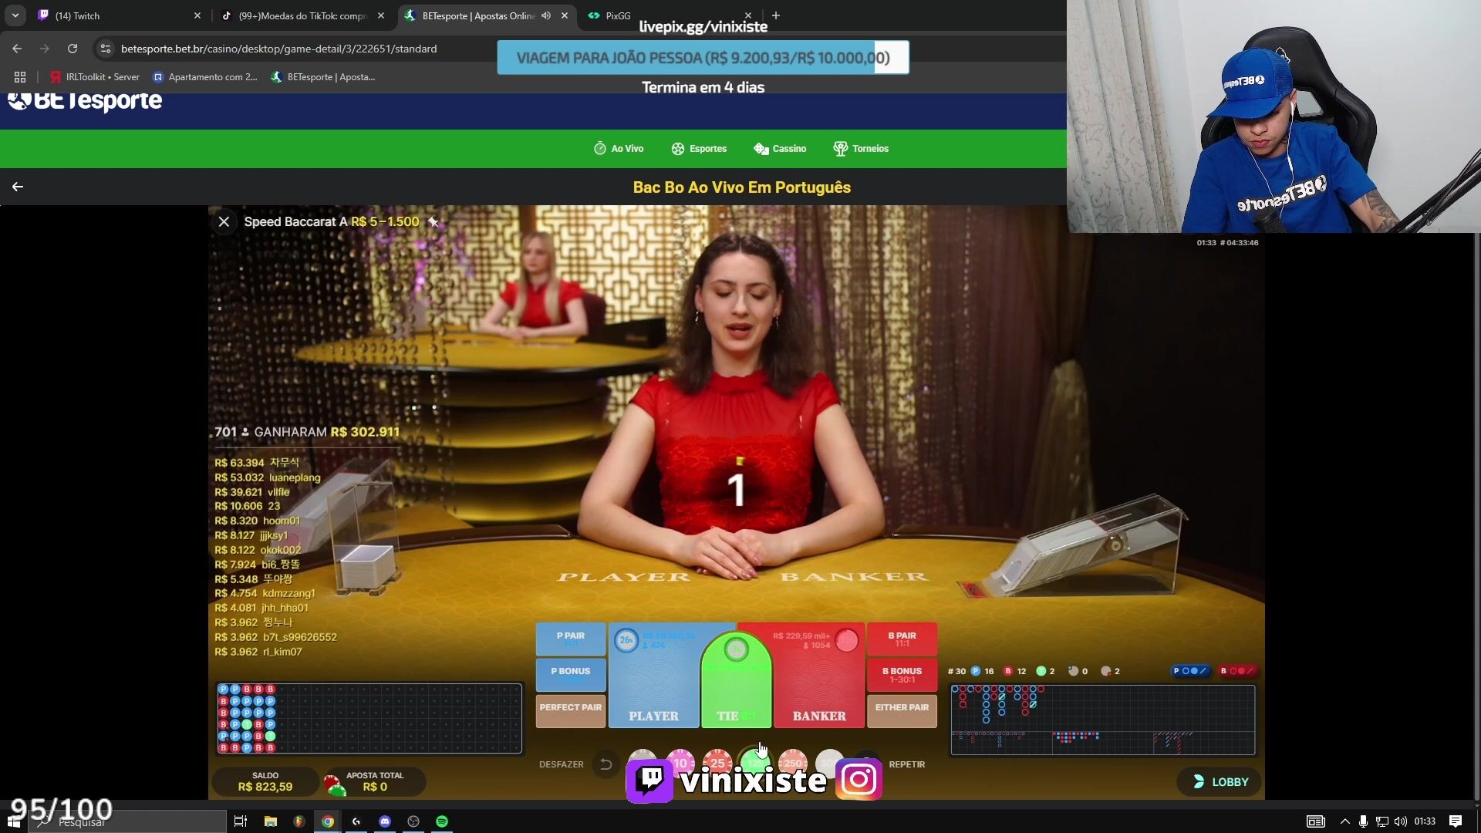Screen dimensions: 1481x833
Task: Open the Apartamento com 2... bookmark
Action: click(x=205, y=77)
